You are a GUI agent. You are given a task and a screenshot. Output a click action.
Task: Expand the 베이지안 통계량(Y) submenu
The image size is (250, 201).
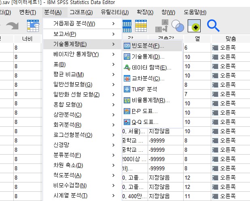click(x=83, y=54)
